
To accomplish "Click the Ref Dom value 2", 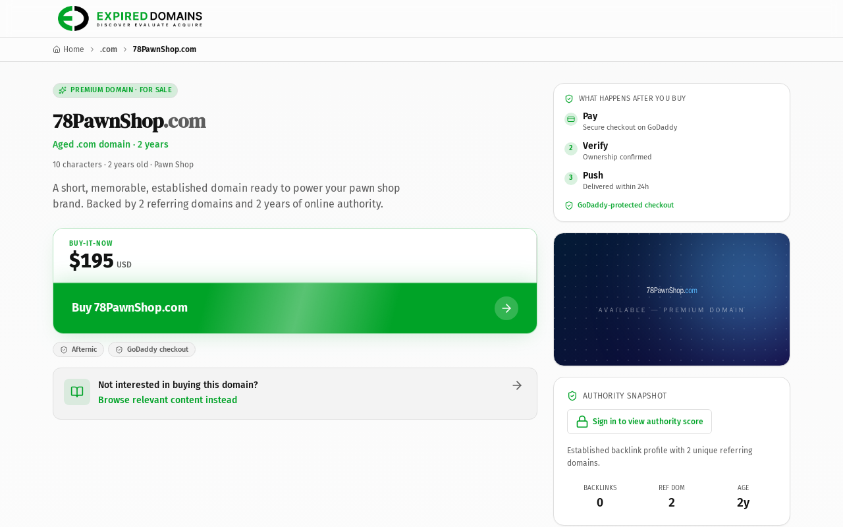I will click(672, 503).
